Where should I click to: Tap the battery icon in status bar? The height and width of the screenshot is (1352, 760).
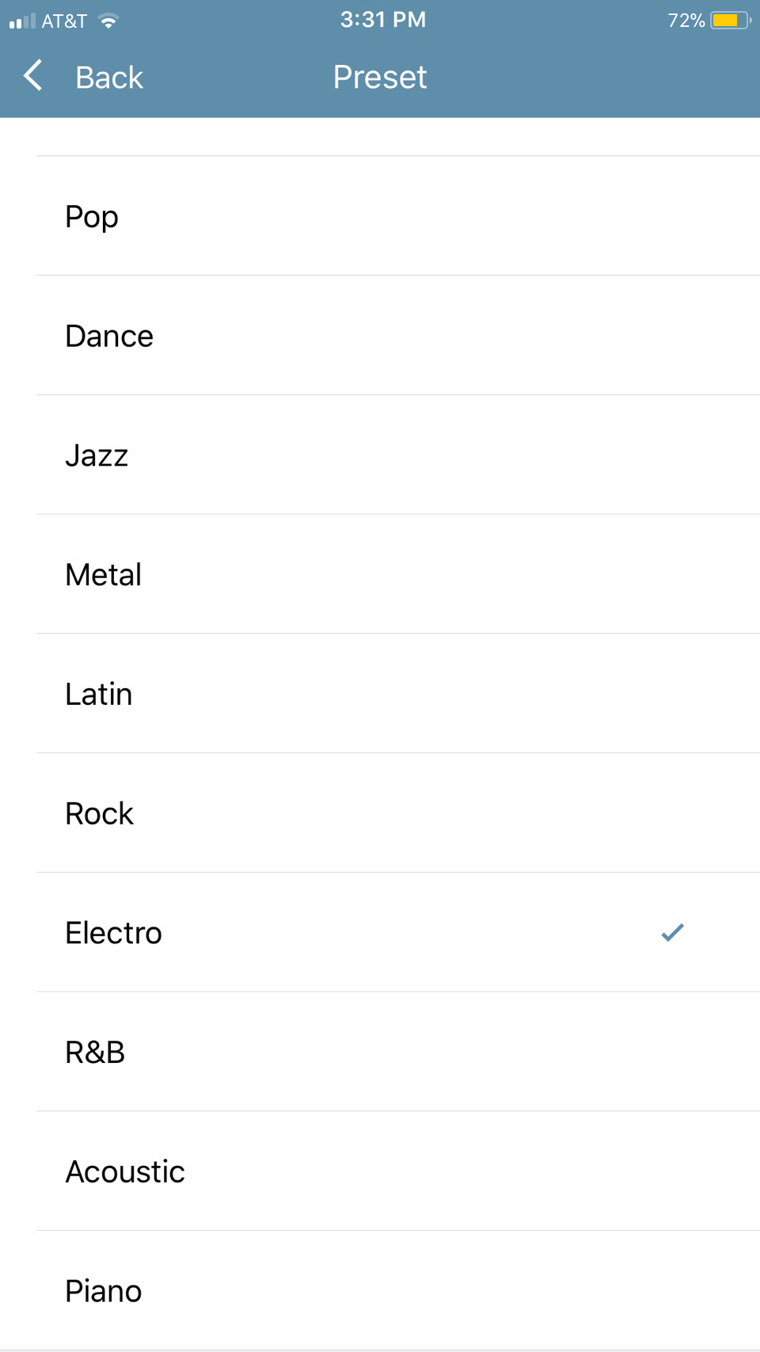click(x=730, y=21)
